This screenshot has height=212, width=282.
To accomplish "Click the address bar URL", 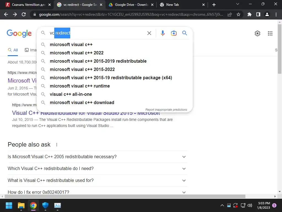I will pos(131,14).
